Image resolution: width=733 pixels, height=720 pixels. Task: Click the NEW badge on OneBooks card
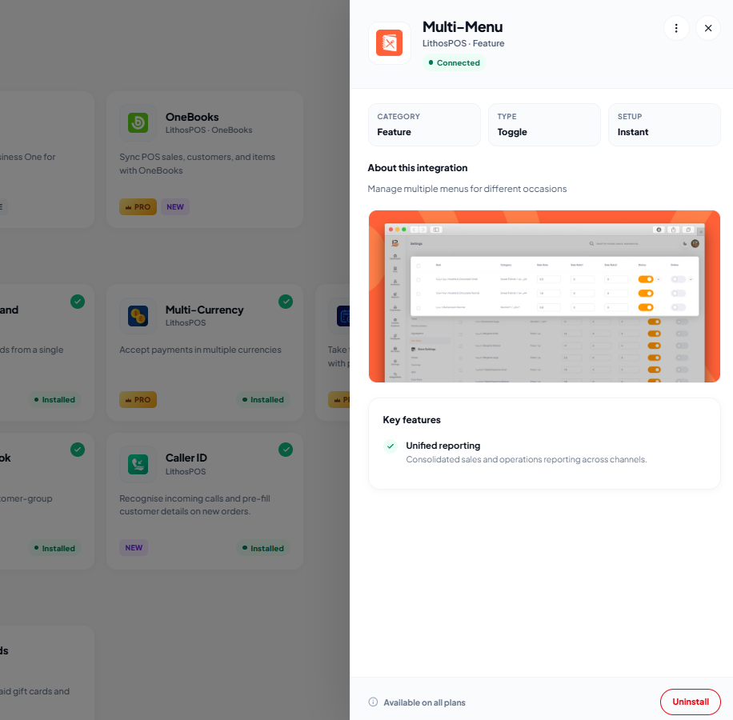tap(175, 207)
